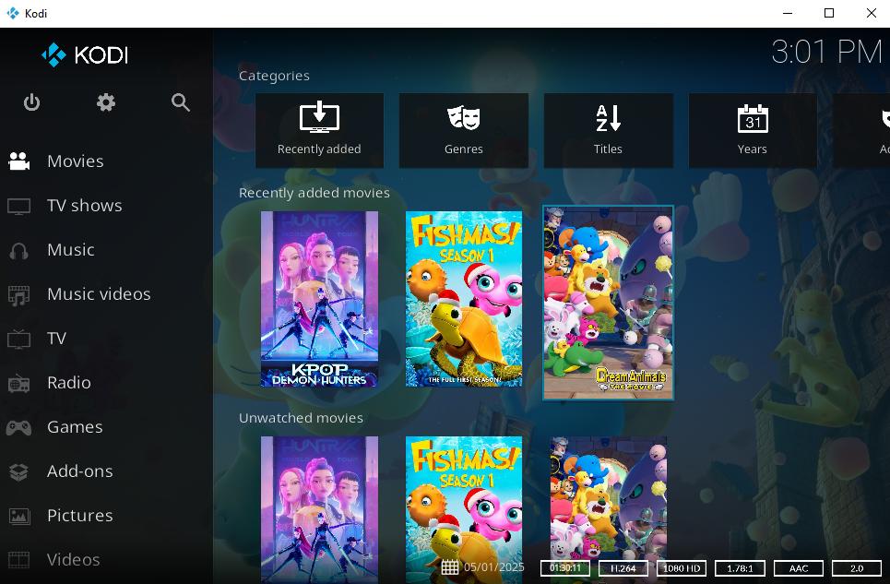Maximize the Kodi window

(829, 13)
